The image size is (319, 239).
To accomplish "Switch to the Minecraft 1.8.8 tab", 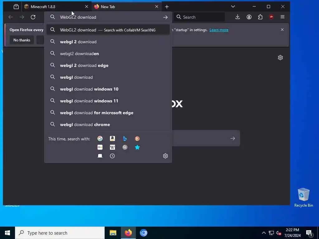I will [56, 7].
